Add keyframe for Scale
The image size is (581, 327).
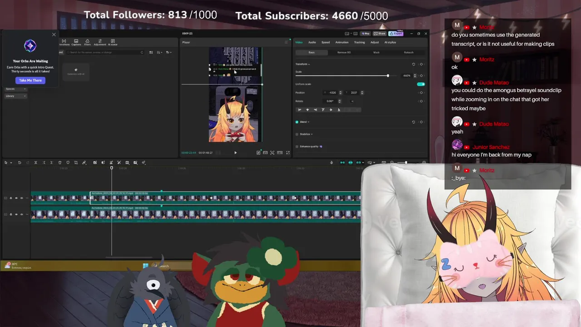point(421,75)
